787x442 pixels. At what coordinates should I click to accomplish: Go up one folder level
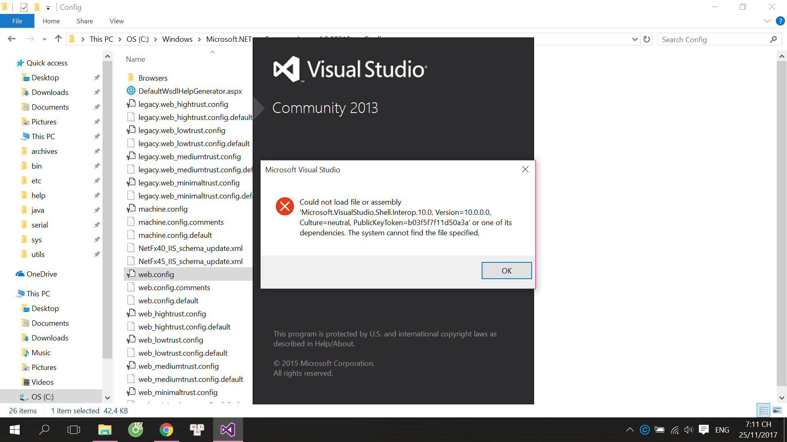coord(58,39)
